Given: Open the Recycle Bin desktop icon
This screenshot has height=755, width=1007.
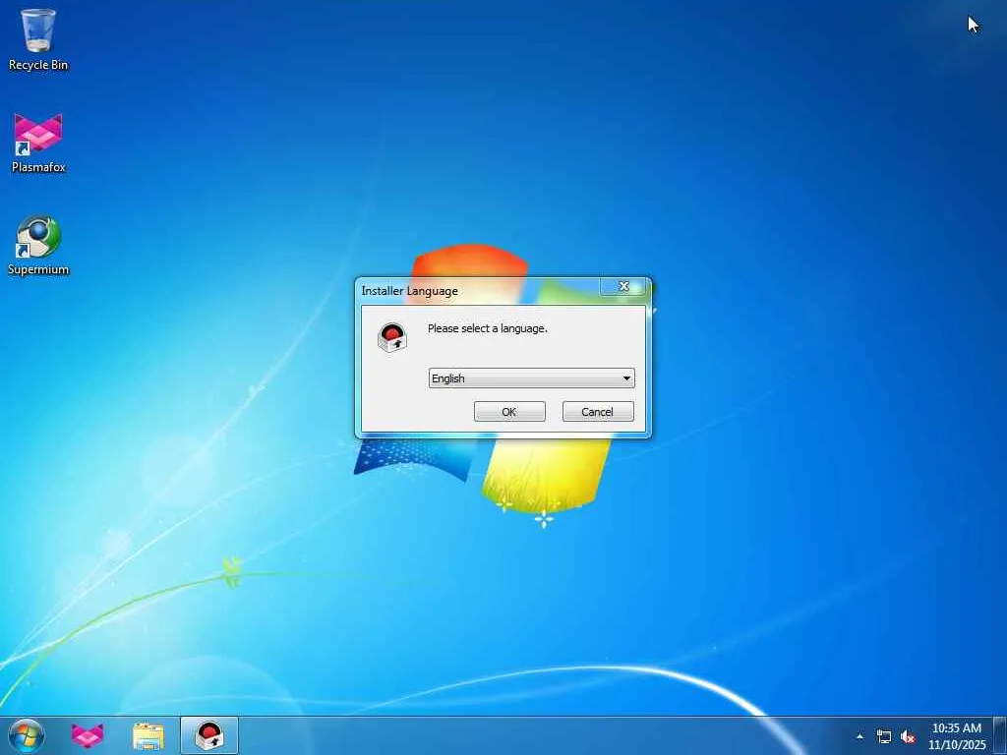Looking at the screenshot, I should click(38, 39).
